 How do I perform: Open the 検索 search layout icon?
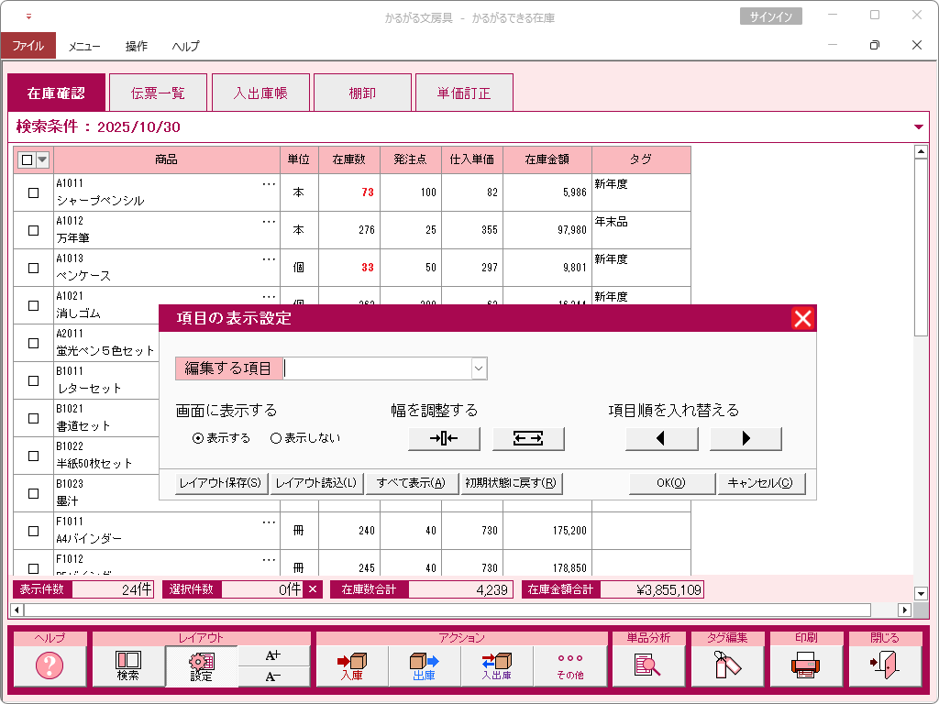pyautogui.click(x=127, y=665)
